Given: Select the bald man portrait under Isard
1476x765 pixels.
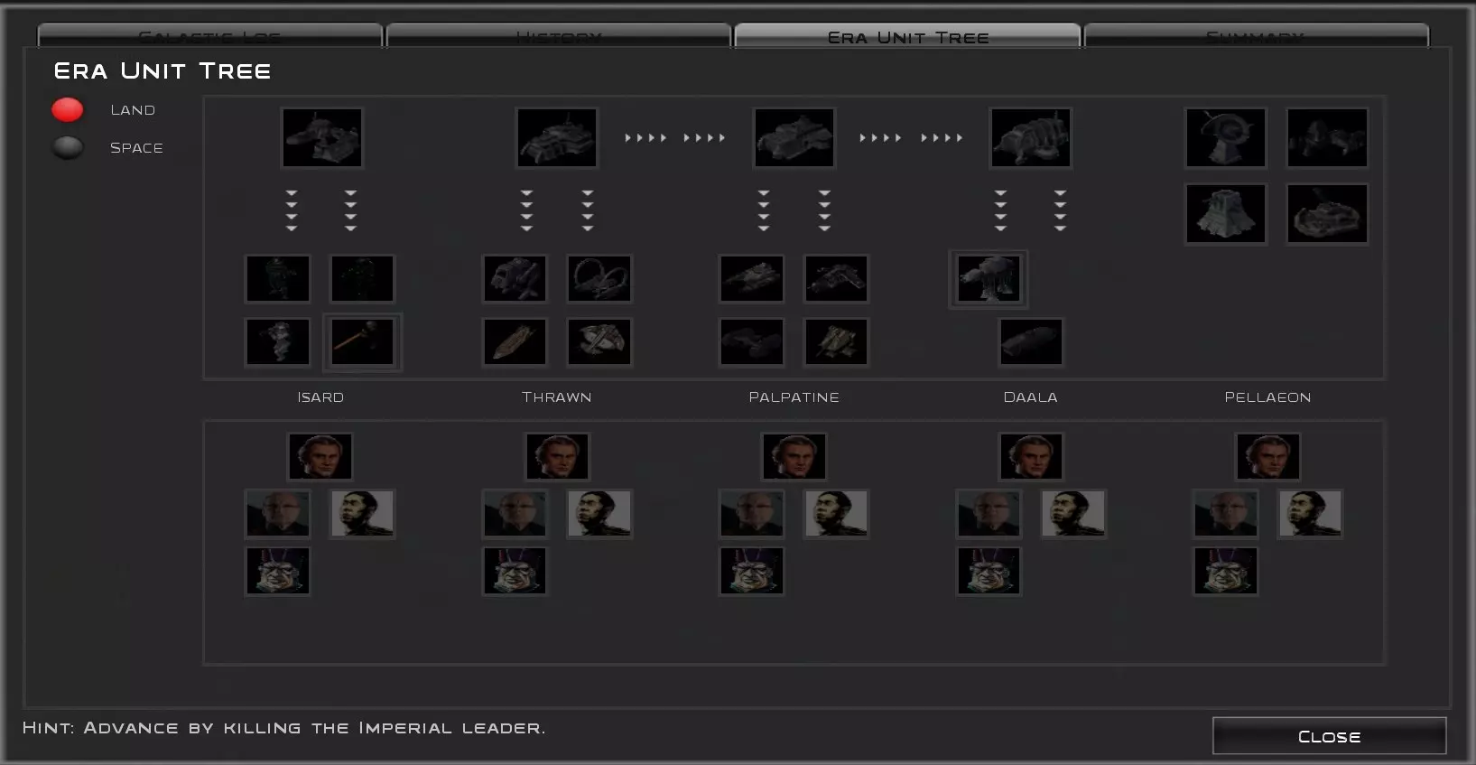Looking at the screenshot, I should 278,513.
